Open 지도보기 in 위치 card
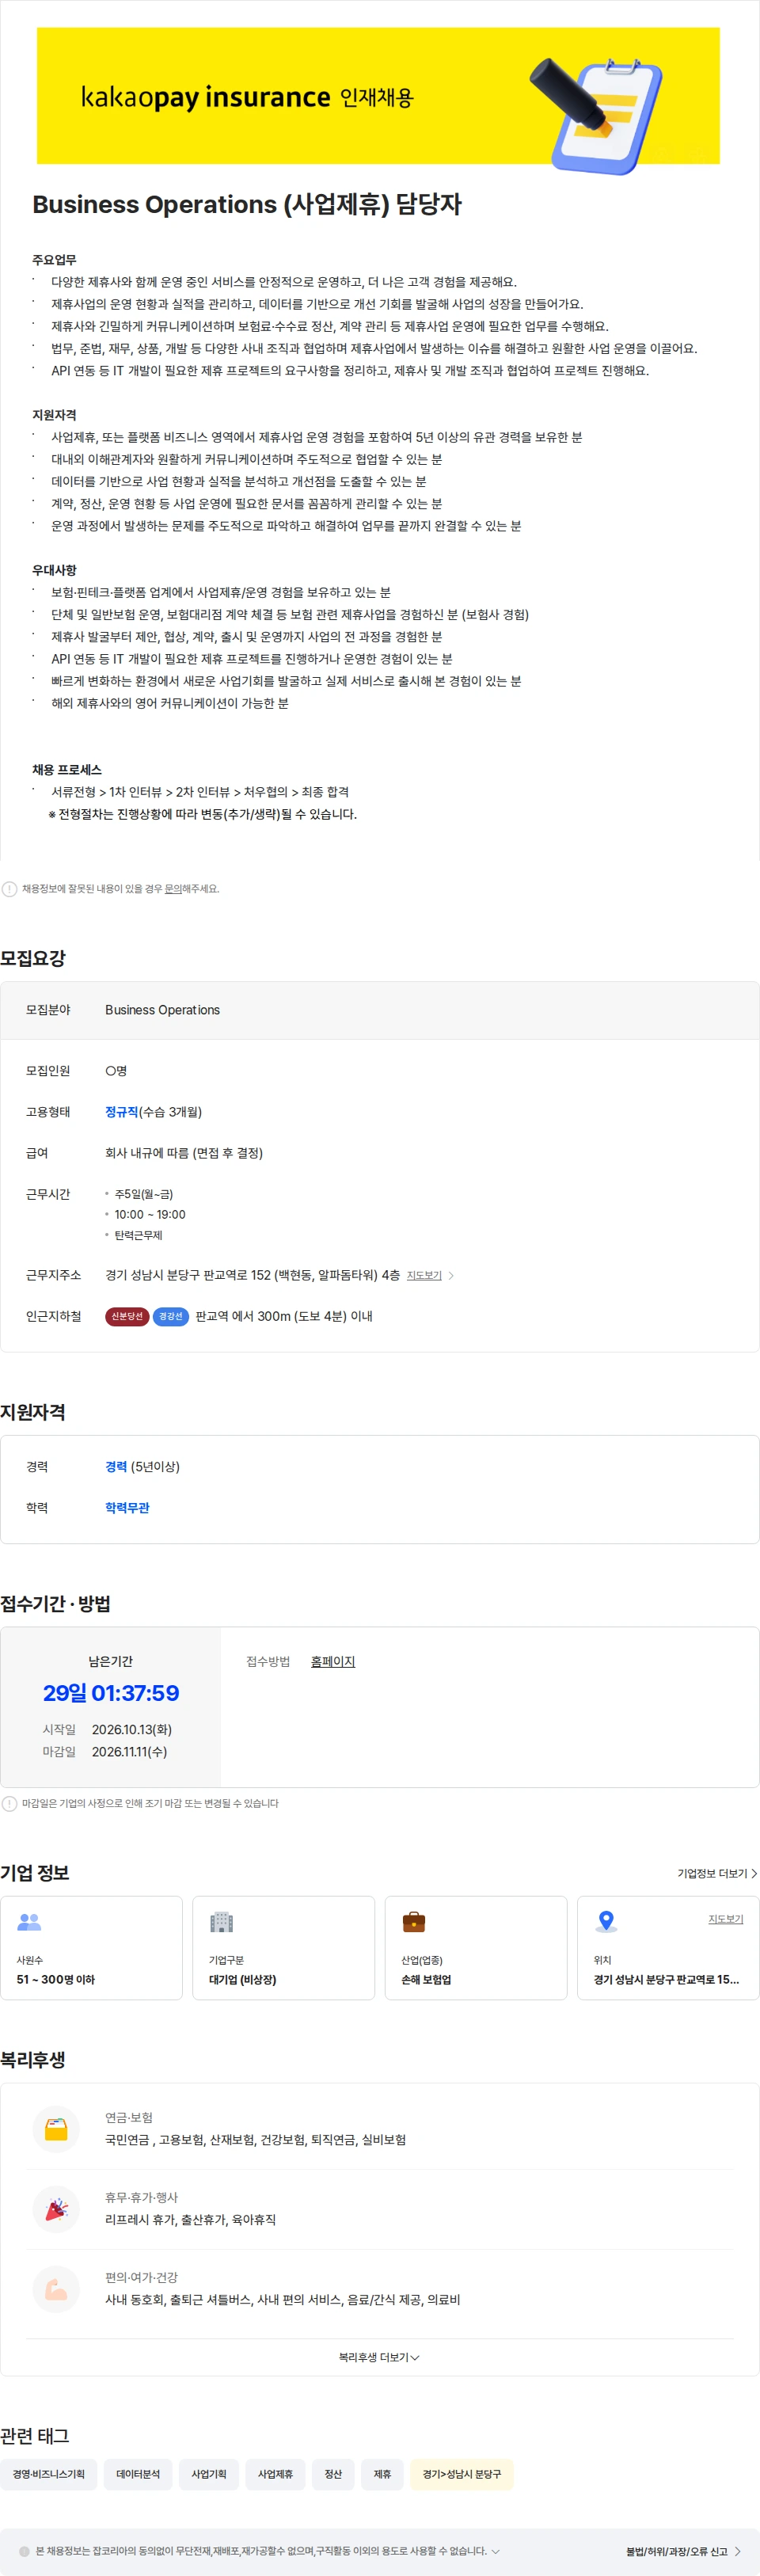Viewport: 760px width, 2576px height. pyautogui.click(x=726, y=1919)
